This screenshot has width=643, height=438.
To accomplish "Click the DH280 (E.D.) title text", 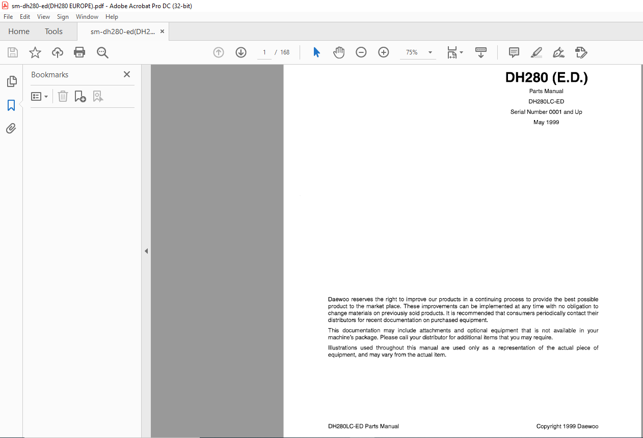I will (x=546, y=77).
